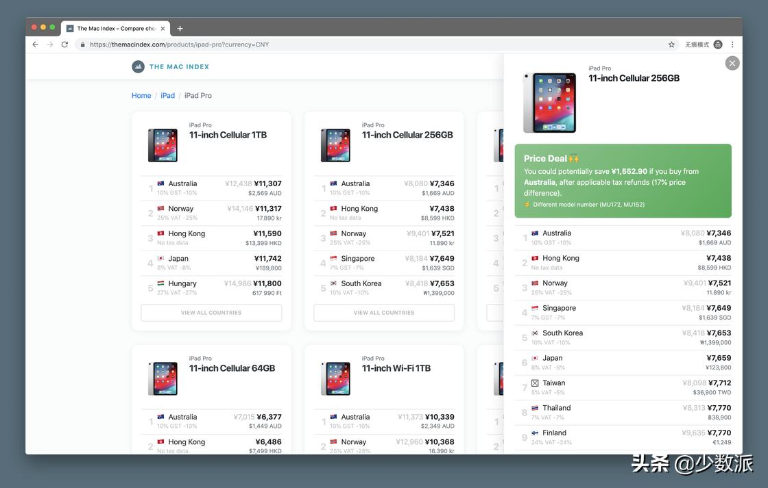Open a new tab with plus button

tap(180, 29)
